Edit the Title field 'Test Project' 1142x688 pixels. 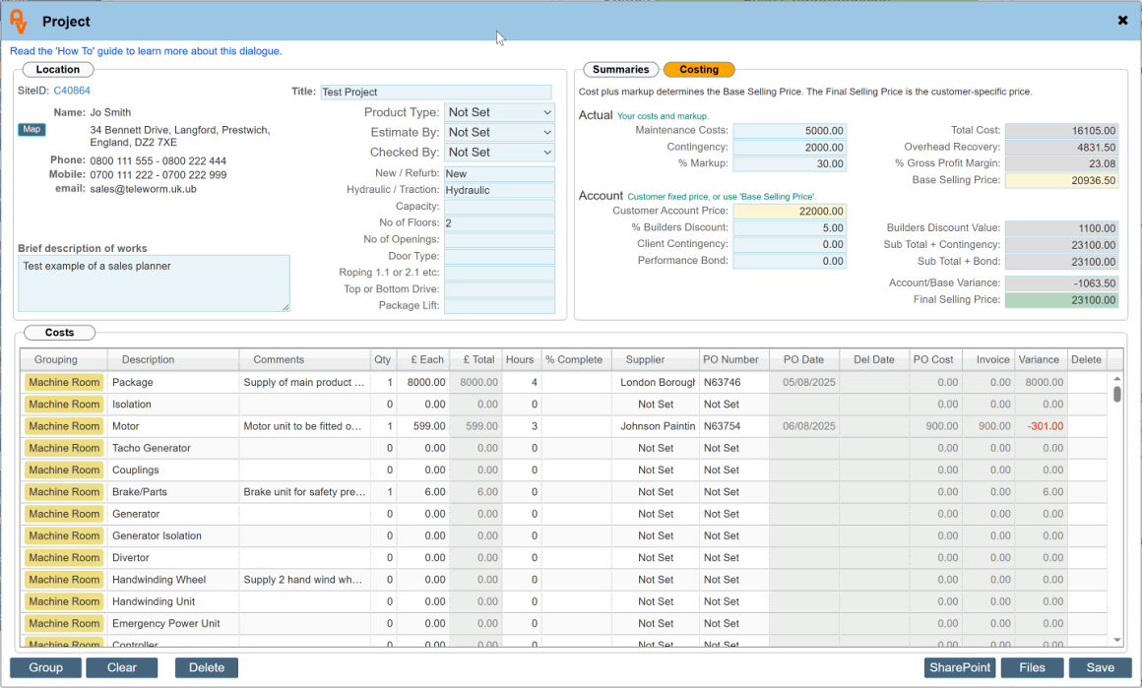pos(435,92)
